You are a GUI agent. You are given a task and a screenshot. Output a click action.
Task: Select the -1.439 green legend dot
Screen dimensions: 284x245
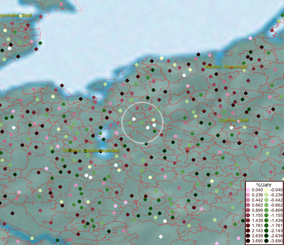266,220
